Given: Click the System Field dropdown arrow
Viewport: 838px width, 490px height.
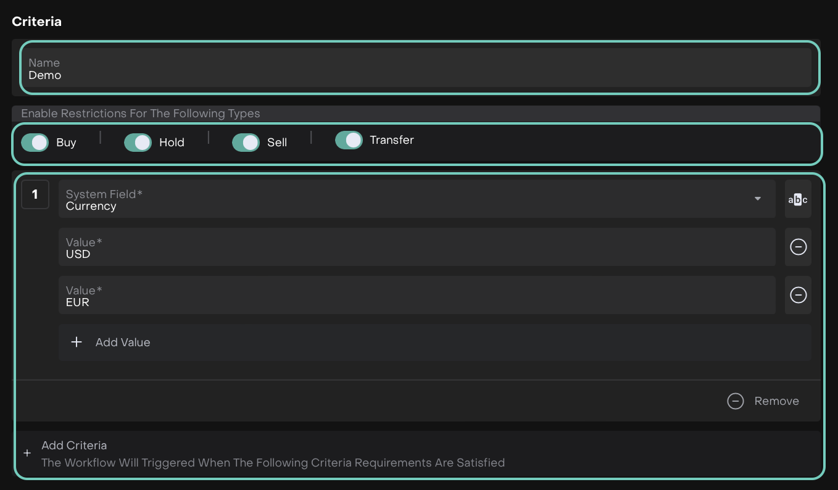Looking at the screenshot, I should 757,199.
